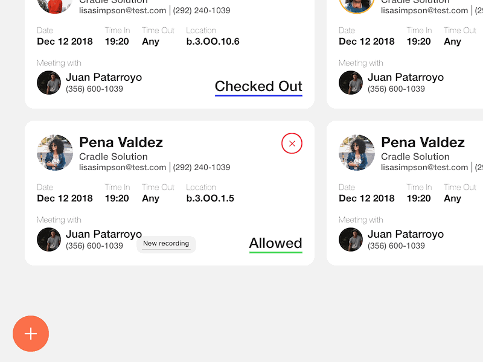Screen dimensions: 483x362
Task: Click Juan Patarroyo's avatar under Checked Out card
Action: tap(49, 83)
